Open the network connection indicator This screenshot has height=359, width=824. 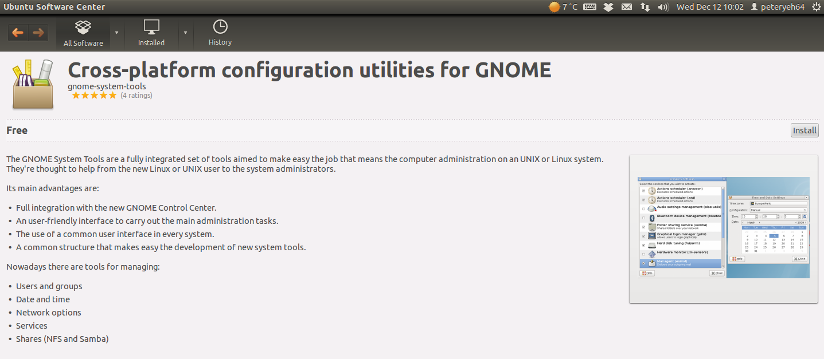click(x=645, y=7)
